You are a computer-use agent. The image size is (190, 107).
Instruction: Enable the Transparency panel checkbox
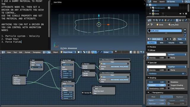[x=151, y=92]
